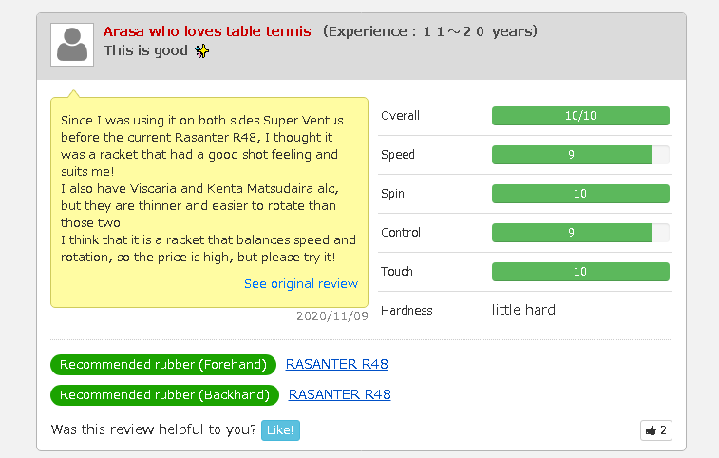Click the review date 2020/11/09
This screenshot has width=719, height=458.
pyautogui.click(x=331, y=315)
